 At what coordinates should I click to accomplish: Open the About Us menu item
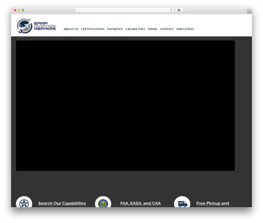pos(71,29)
